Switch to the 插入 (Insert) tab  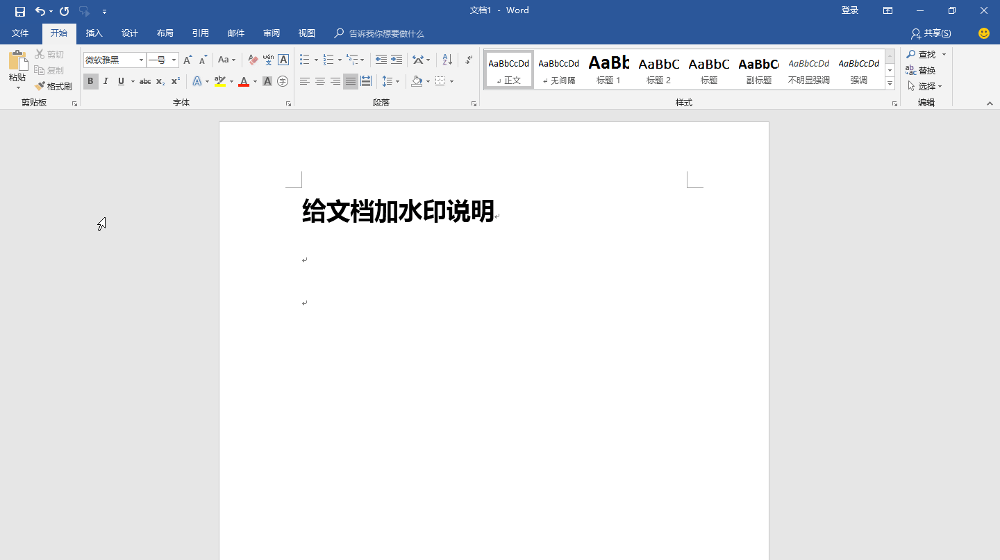(x=94, y=33)
